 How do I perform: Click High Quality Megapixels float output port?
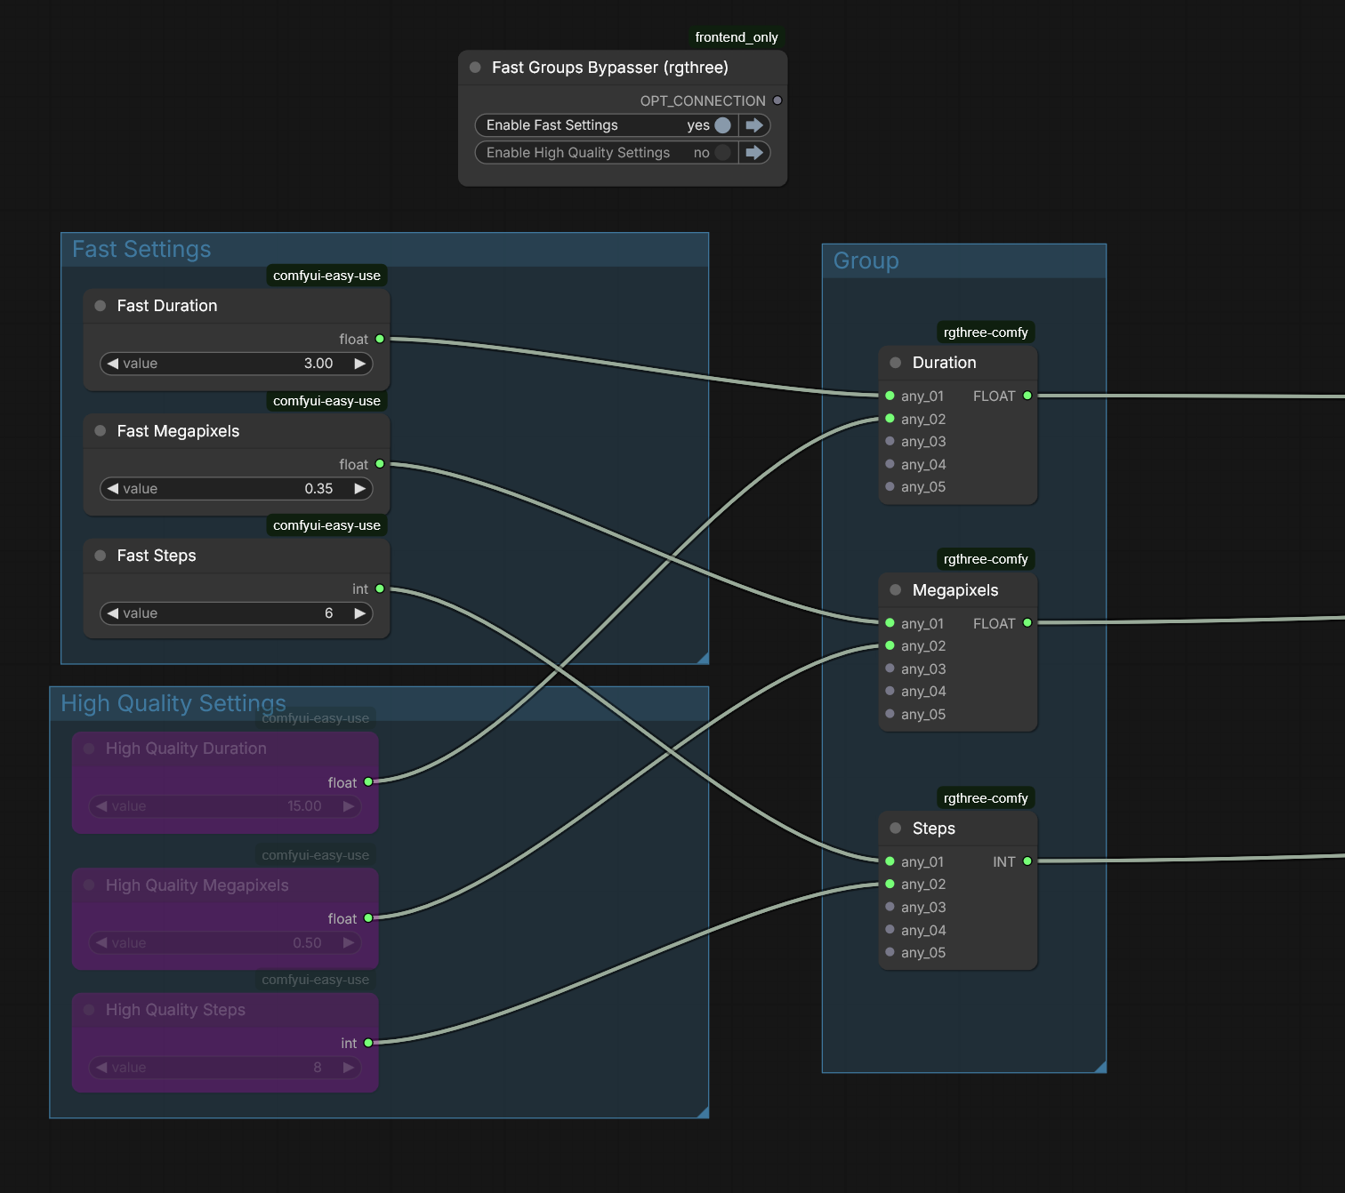point(368,918)
